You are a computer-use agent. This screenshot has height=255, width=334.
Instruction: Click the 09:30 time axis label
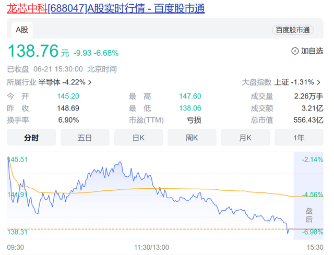[x=16, y=247]
